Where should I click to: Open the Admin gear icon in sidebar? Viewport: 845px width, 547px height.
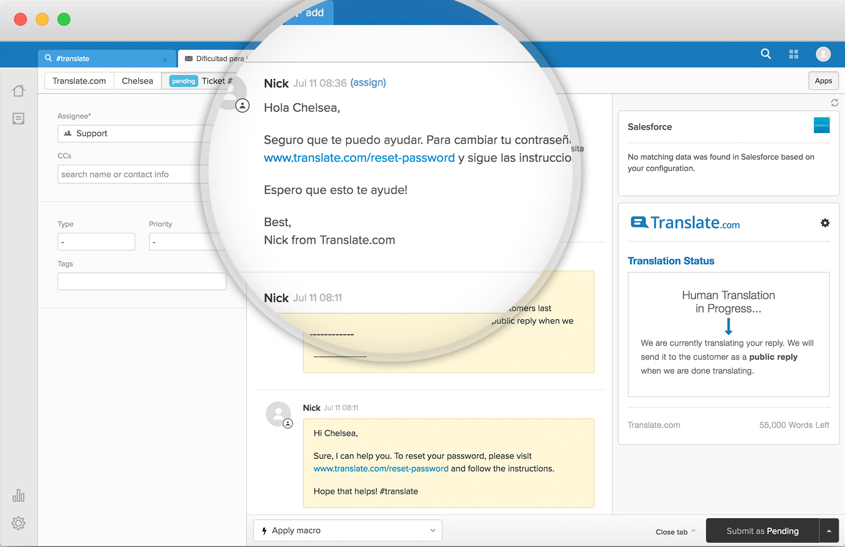point(19,523)
